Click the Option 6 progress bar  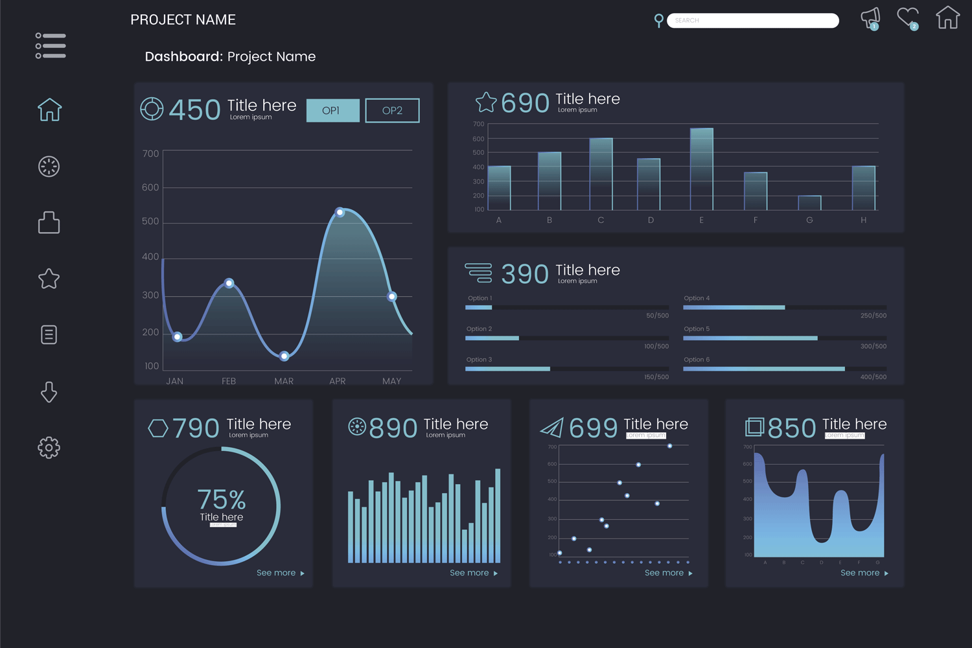click(785, 369)
